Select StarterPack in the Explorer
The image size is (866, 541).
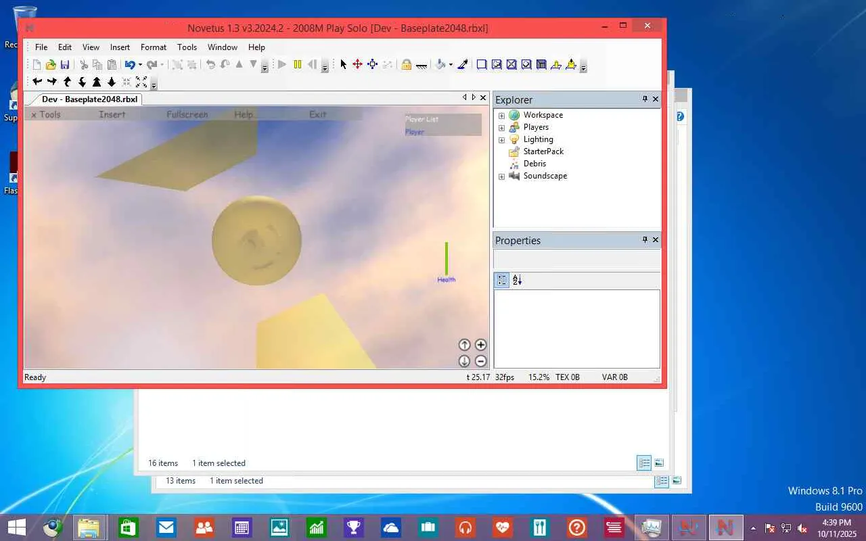(543, 151)
